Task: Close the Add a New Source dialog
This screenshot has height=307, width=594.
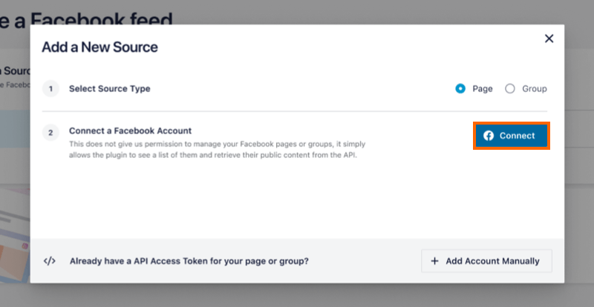Action: [x=549, y=39]
